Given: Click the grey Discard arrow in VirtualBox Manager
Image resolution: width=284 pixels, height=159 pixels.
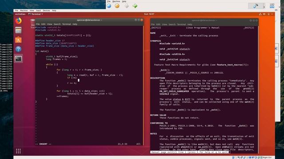Looking at the screenshot, I should pos(127,6).
